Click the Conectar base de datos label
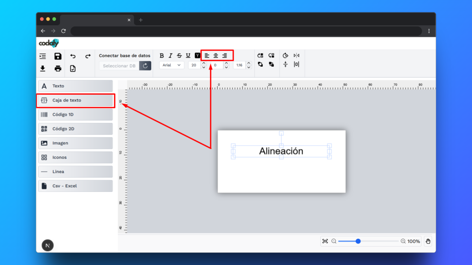This screenshot has height=265, width=472. click(x=124, y=56)
